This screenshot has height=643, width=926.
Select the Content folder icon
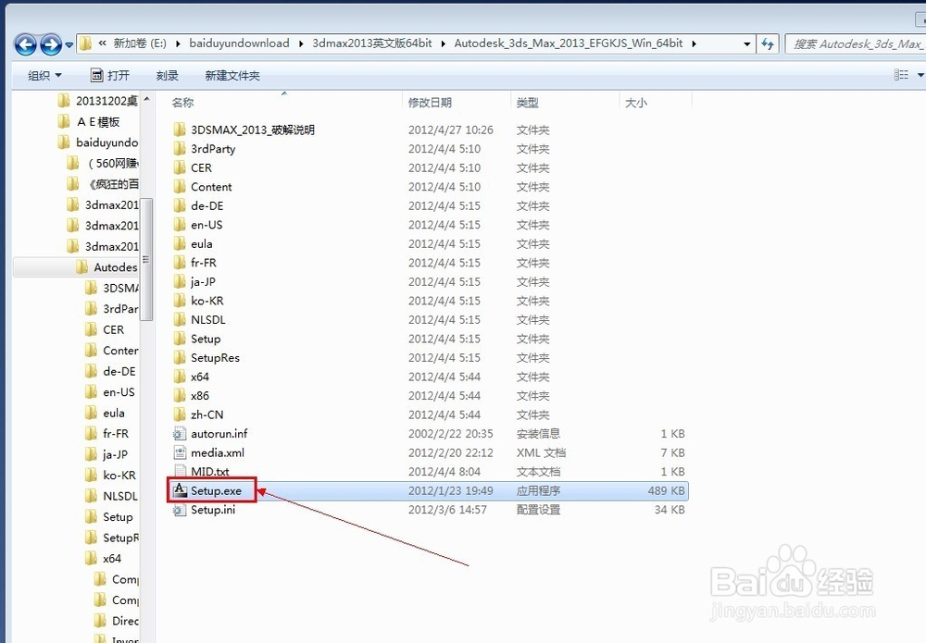point(180,186)
